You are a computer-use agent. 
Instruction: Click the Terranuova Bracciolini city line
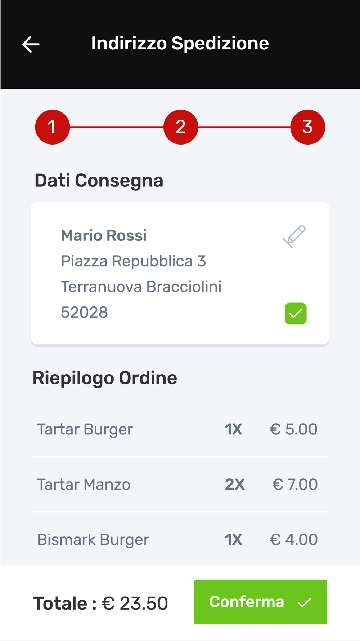pyautogui.click(x=141, y=287)
